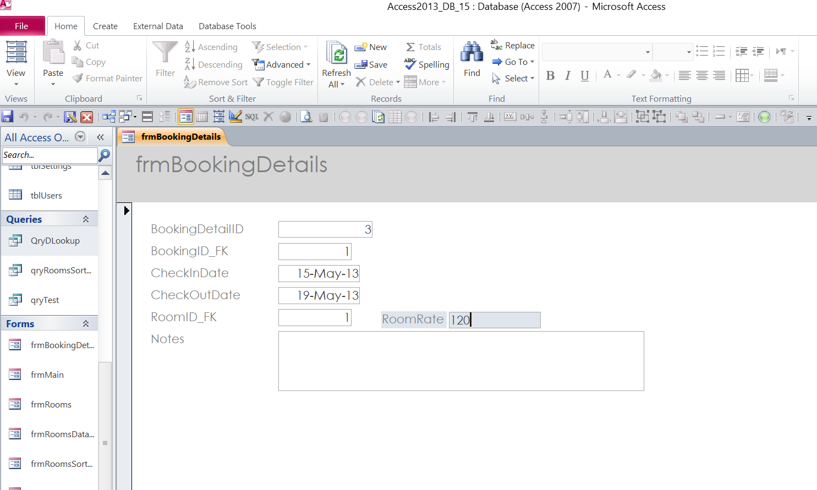
Task: Open frmMain form from navigation pane
Action: pyautogui.click(x=47, y=375)
